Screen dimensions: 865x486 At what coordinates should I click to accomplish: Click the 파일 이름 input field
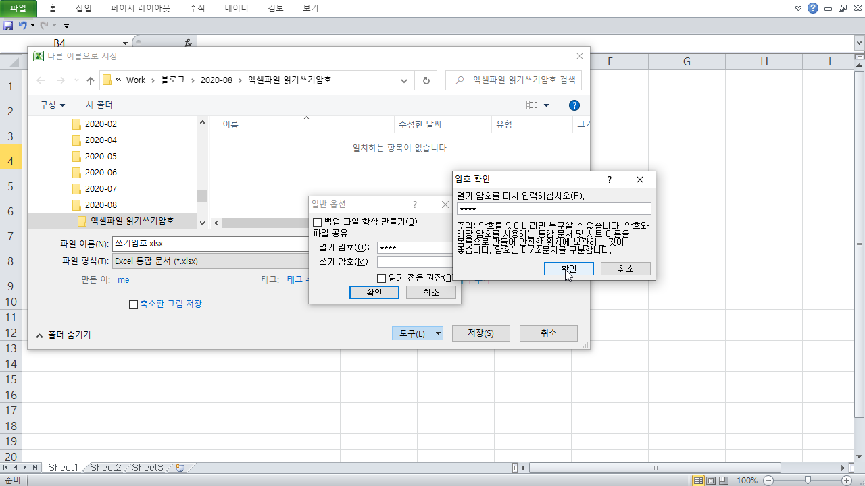209,243
